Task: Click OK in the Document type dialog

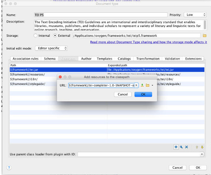Action: click(198, 168)
